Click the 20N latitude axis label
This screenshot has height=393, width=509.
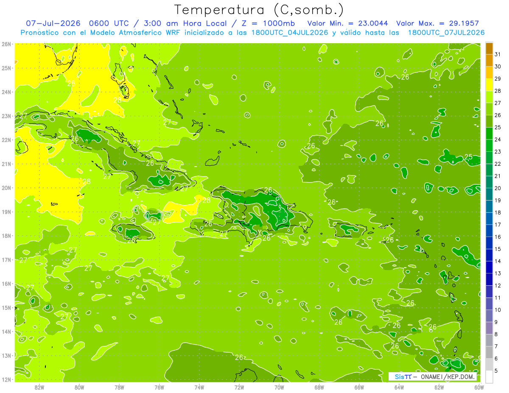tap(6, 187)
